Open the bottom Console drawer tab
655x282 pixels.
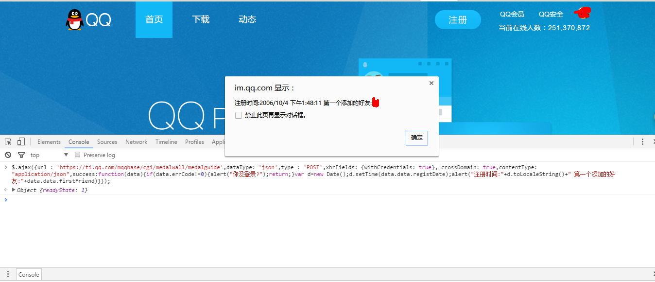click(28, 274)
